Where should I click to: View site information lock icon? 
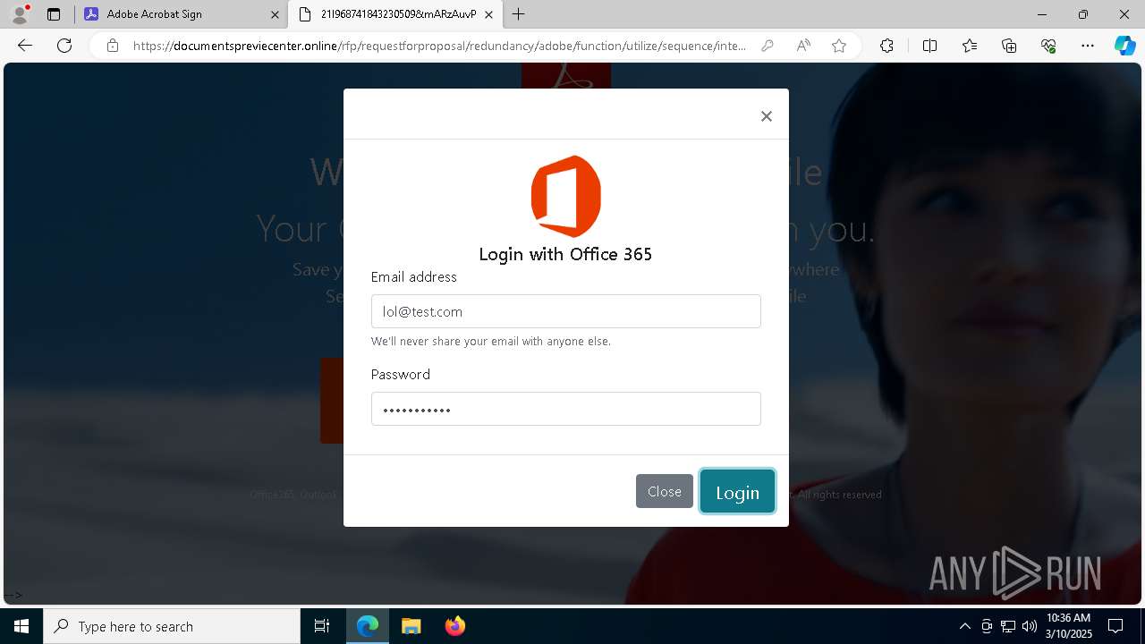(x=113, y=46)
